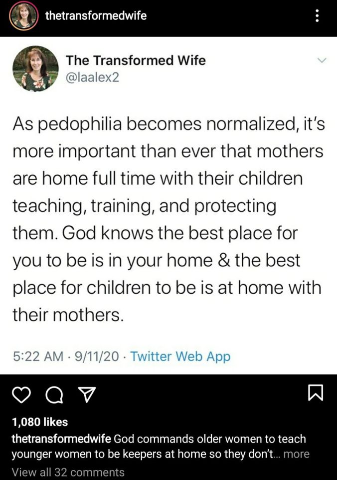Click the tweet author's profile picture

[x=35, y=69]
